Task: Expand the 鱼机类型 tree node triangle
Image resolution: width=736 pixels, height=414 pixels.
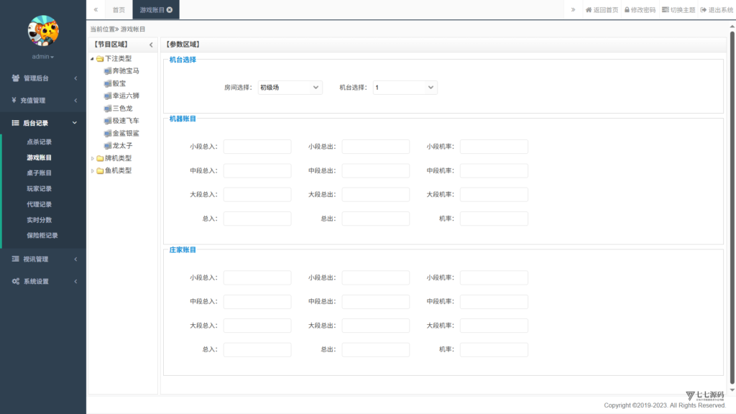Action: pyautogui.click(x=92, y=171)
